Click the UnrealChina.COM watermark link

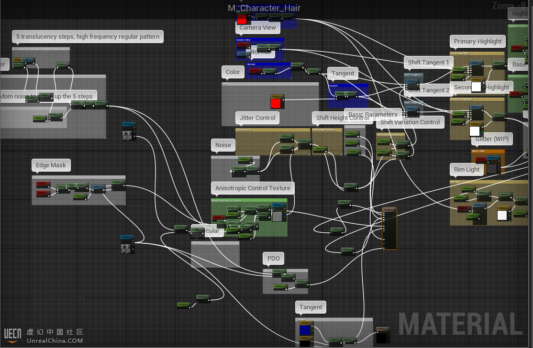pyautogui.click(x=55, y=341)
